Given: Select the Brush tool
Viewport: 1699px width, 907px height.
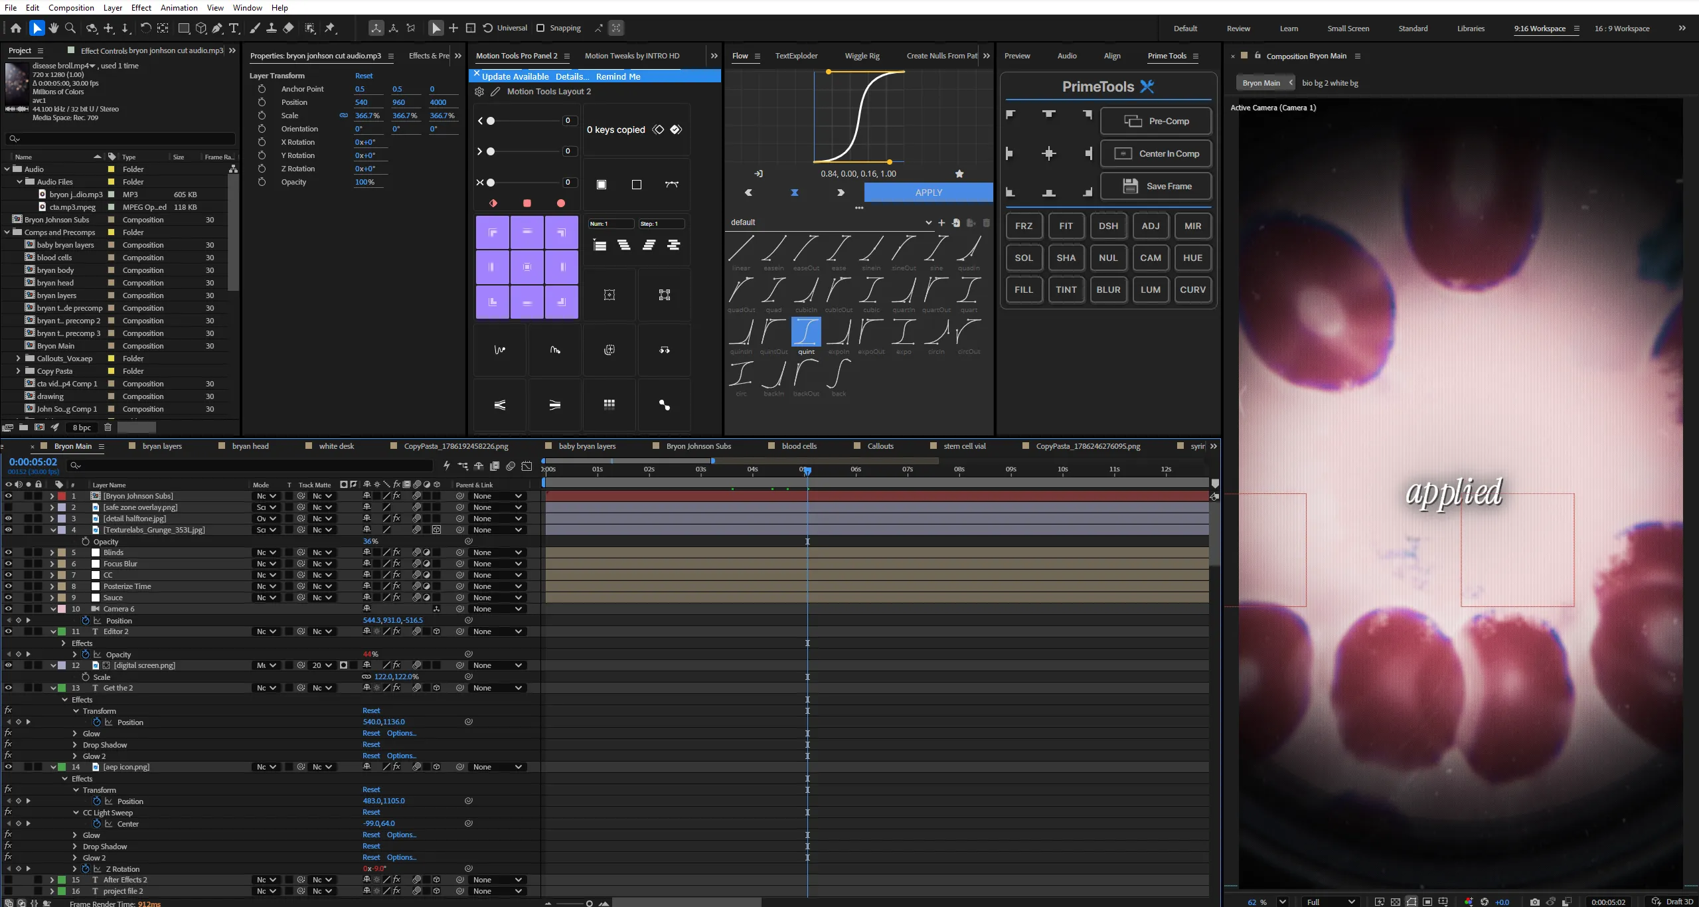Looking at the screenshot, I should tap(254, 28).
